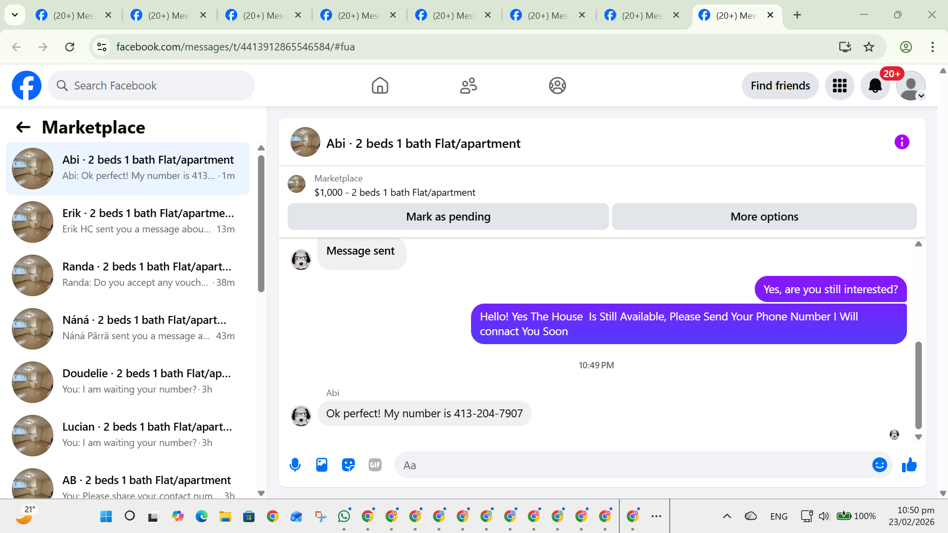Open the Lucian conversation
Screen dimensions: 948x533
tap(128, 435)
